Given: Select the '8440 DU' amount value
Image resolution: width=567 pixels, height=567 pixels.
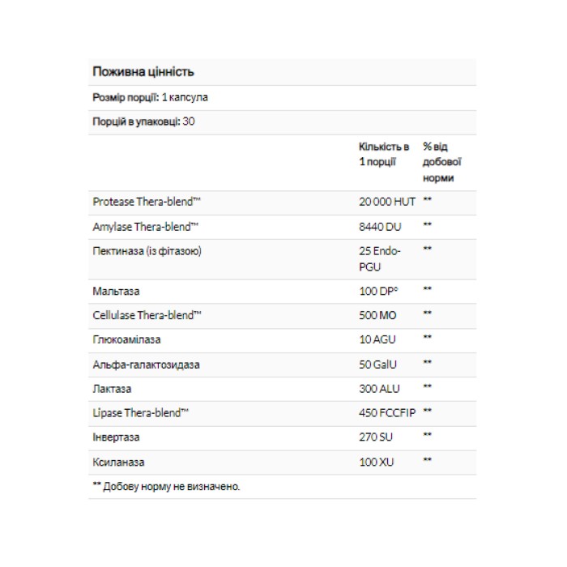Looking at the screenshot, I should pos(378,226).
